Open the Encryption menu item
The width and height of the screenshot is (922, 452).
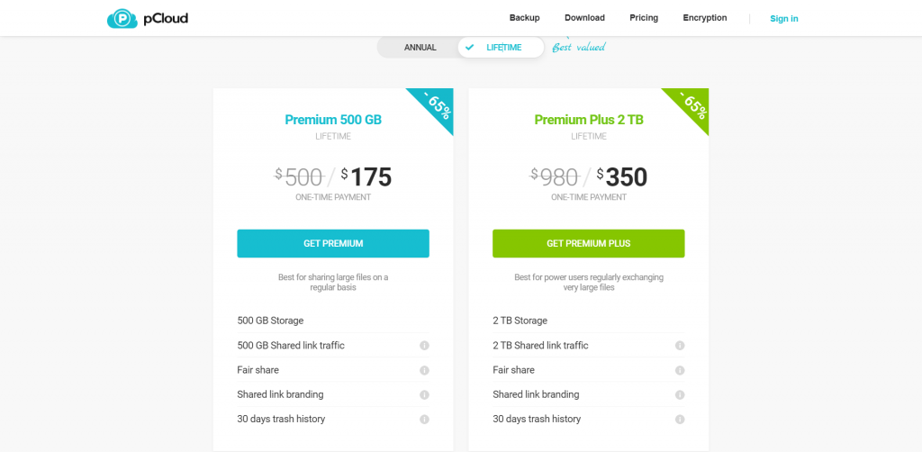(x=705, y=18)
